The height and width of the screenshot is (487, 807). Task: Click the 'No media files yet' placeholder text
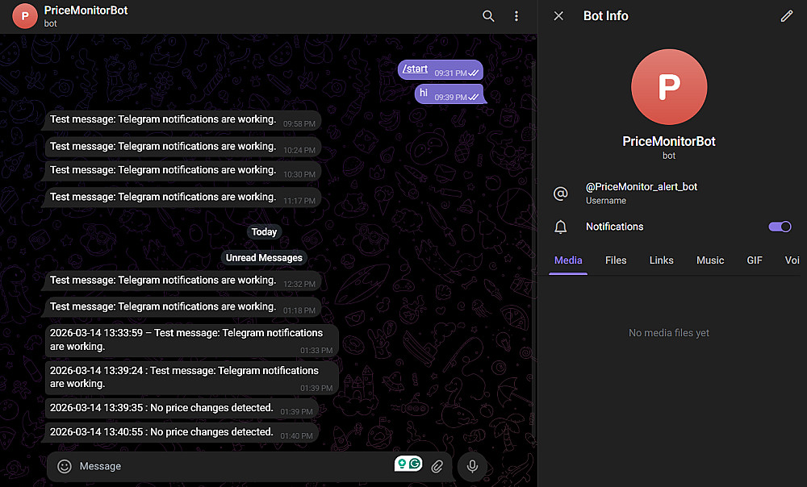click(668, 333)
